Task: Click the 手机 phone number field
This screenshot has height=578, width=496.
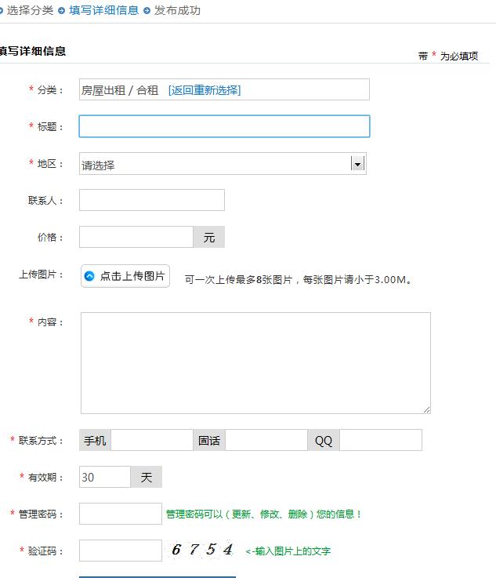Action: click(x=151, y=441)
